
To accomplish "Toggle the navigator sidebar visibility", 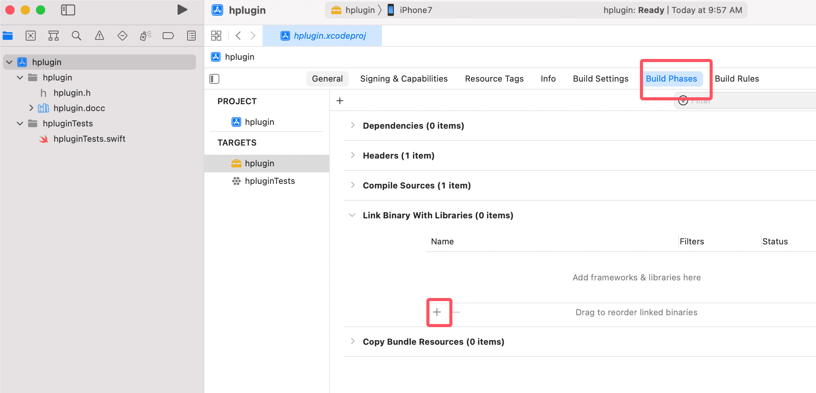I will [x=68, y=10].
